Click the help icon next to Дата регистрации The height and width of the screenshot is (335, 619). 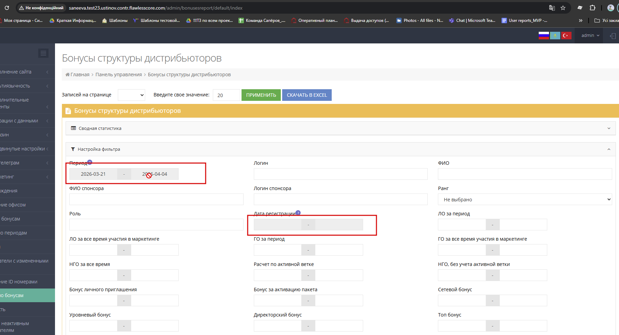pos(298,213)
